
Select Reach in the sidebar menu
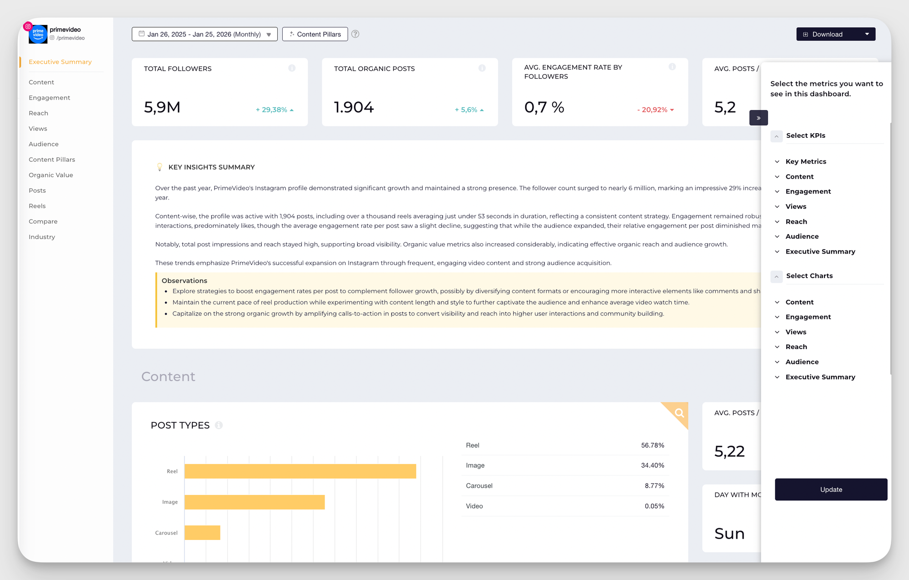[38, 113]
